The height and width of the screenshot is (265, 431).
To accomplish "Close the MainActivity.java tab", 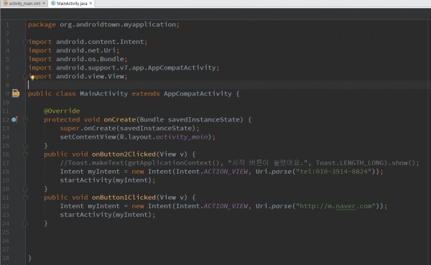I will pyautogui.click(x=91, y=4).
